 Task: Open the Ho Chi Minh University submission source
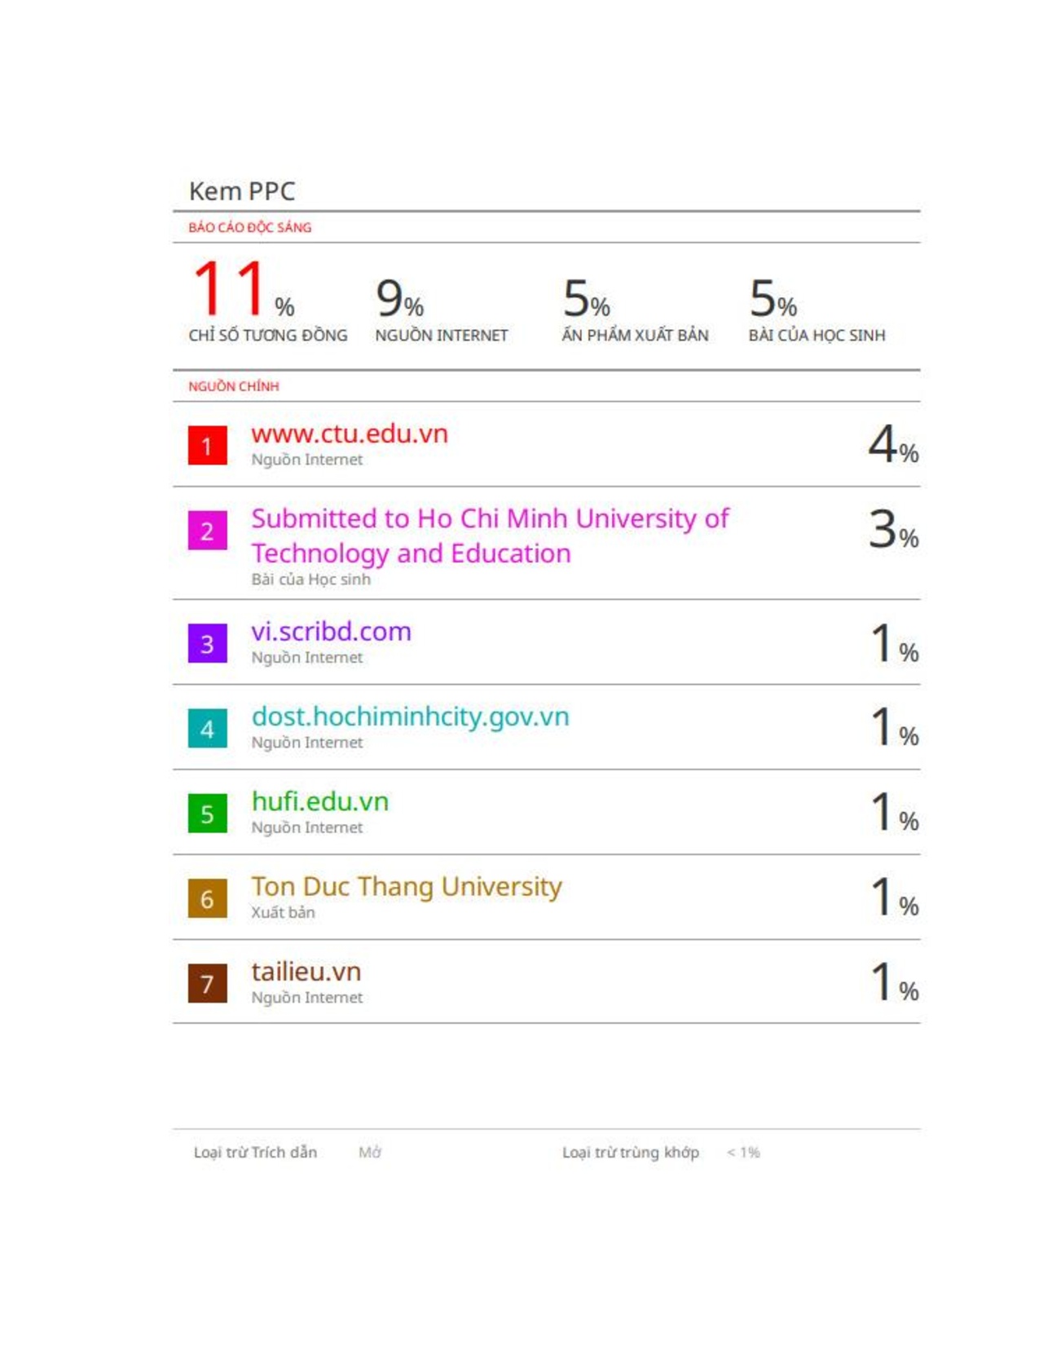click(489, 536)
